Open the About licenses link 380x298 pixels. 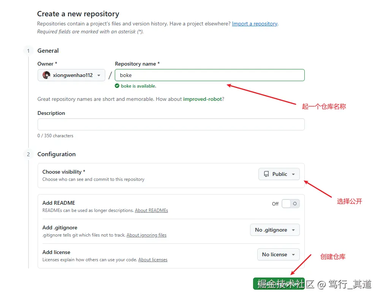153,260
